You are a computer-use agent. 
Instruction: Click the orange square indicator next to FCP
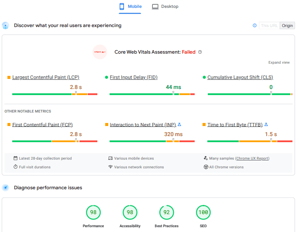point(9,124)
